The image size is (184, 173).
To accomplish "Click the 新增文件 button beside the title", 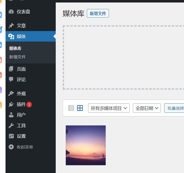I will (98, 14).
